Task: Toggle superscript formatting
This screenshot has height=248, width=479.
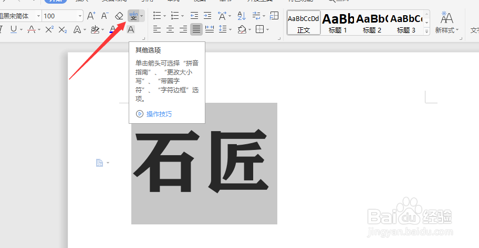Action: click(49, 29)
